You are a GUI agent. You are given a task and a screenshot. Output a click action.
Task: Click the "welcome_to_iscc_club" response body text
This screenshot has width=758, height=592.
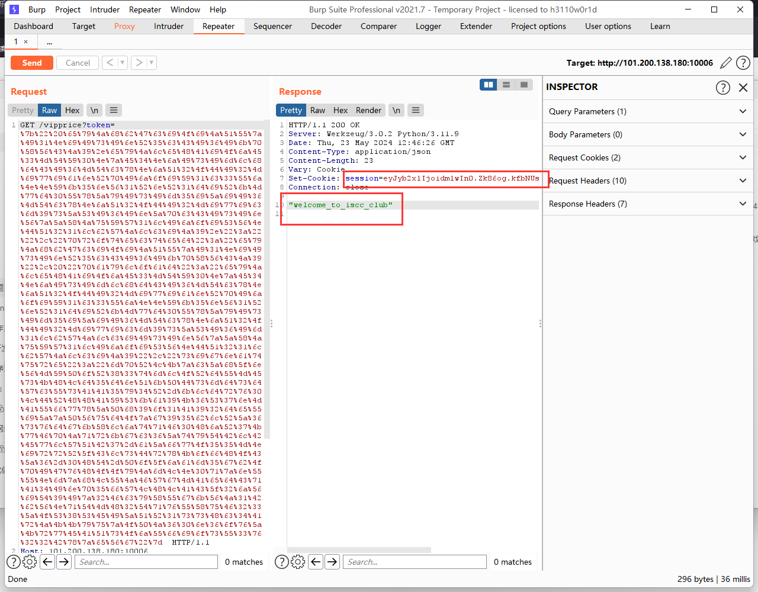[x=341, y=205]
